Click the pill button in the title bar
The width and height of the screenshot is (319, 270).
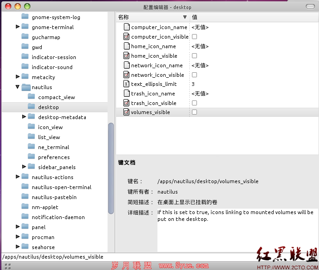point(310,6)
